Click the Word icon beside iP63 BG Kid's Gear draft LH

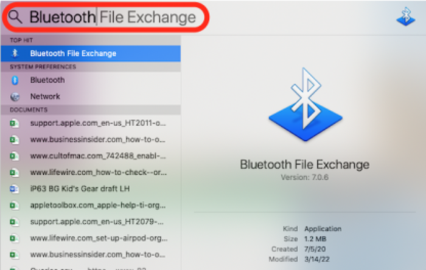(14, 189)
